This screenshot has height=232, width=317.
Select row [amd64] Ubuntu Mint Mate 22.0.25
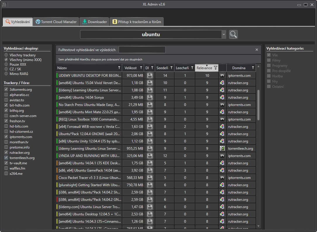pos(156,112)
